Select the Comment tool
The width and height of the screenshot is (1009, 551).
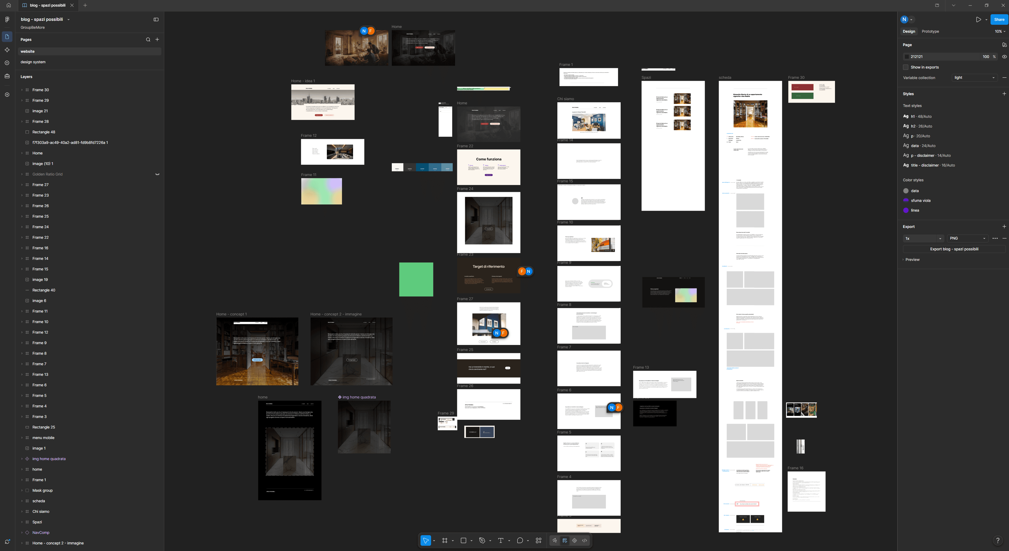pos(520,540)
